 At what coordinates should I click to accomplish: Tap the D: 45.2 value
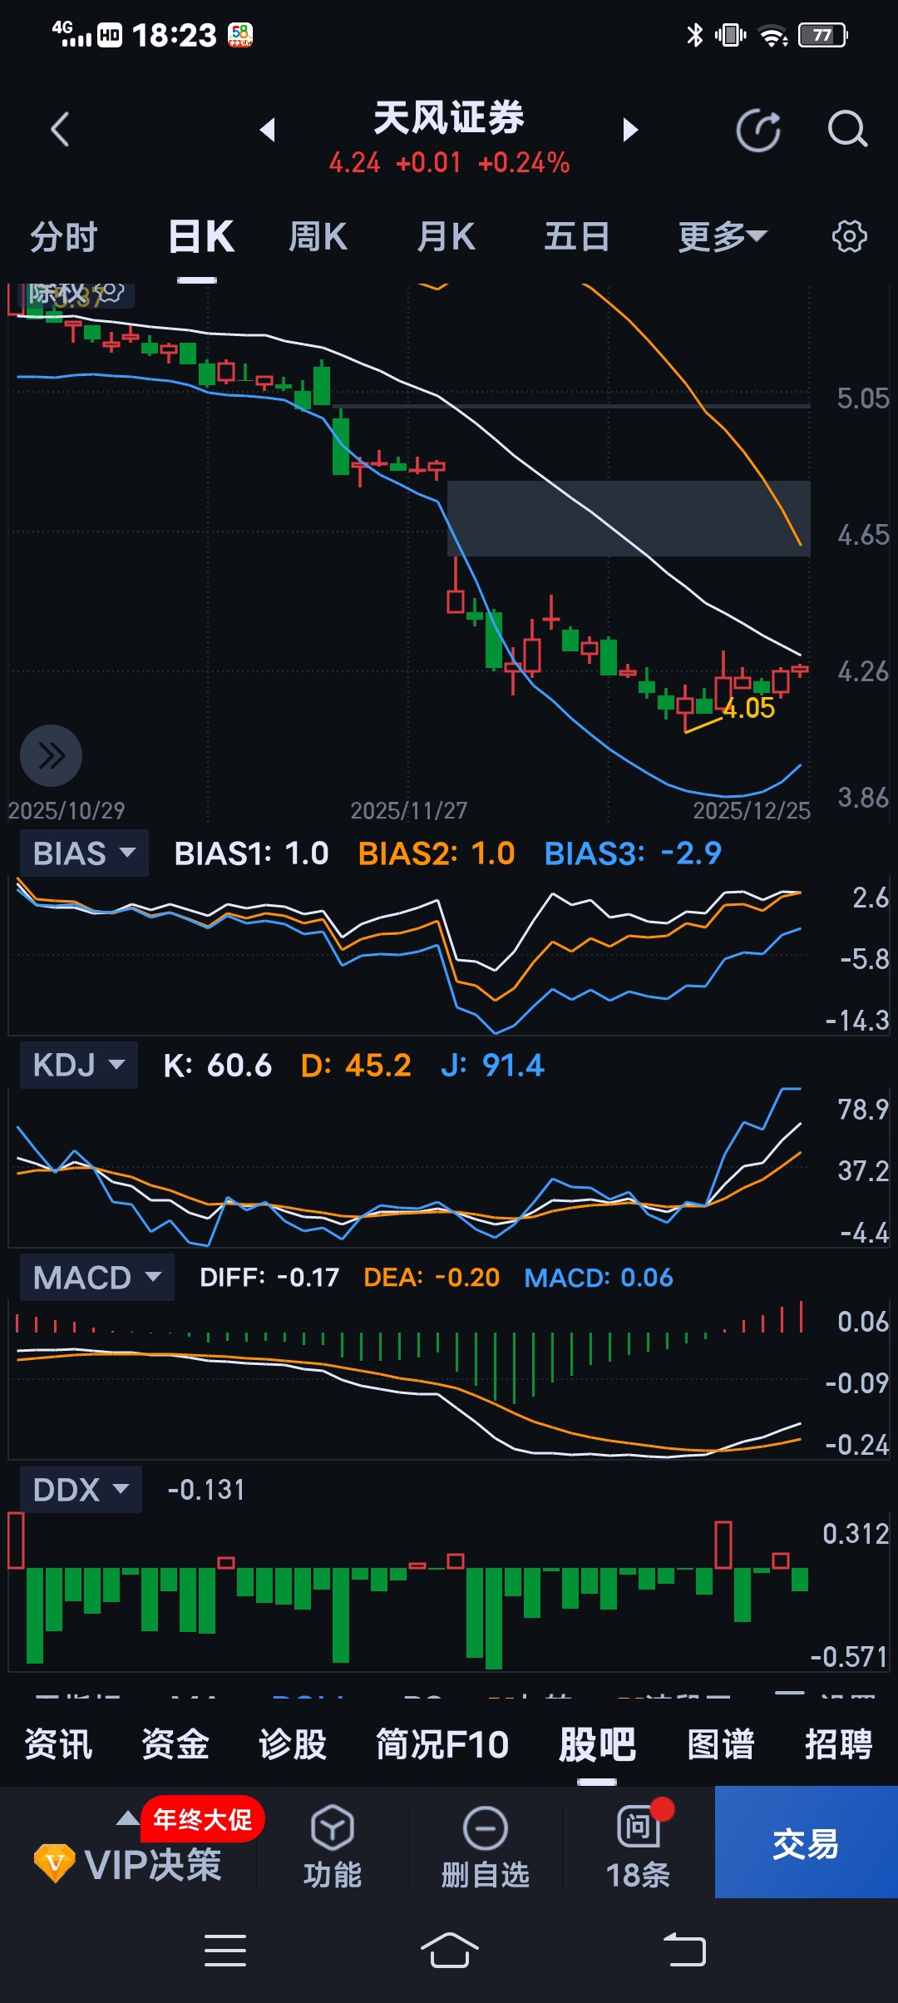tap(356, 1066)
